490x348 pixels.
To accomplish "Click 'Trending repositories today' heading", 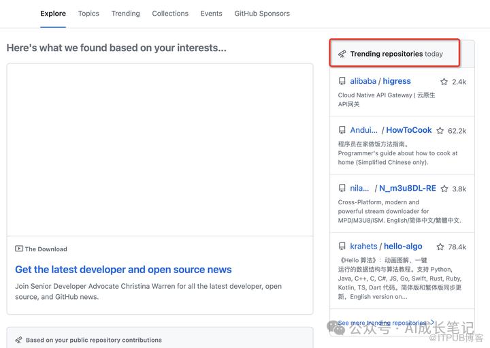I will [x=396, y=54].
